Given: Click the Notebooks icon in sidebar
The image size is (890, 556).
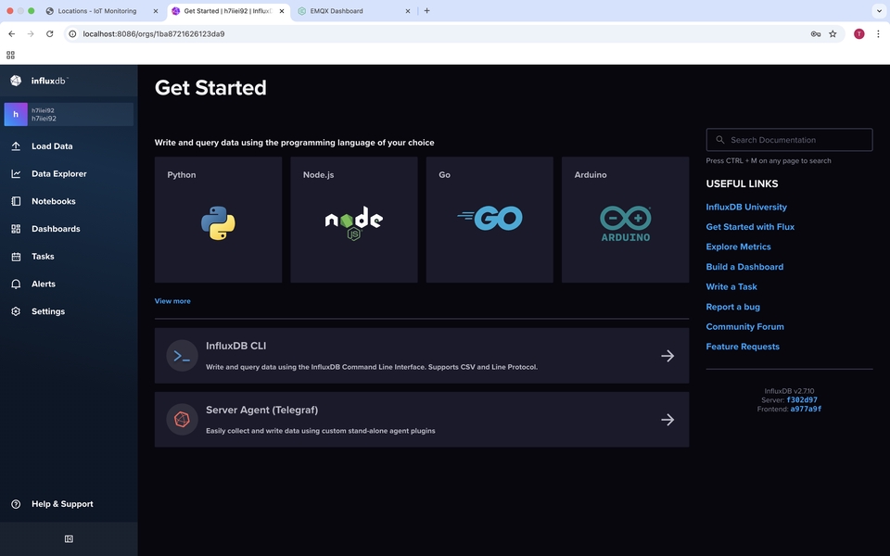Looking at the screenshot, I should pyautogui.click(x=16, y=201).
